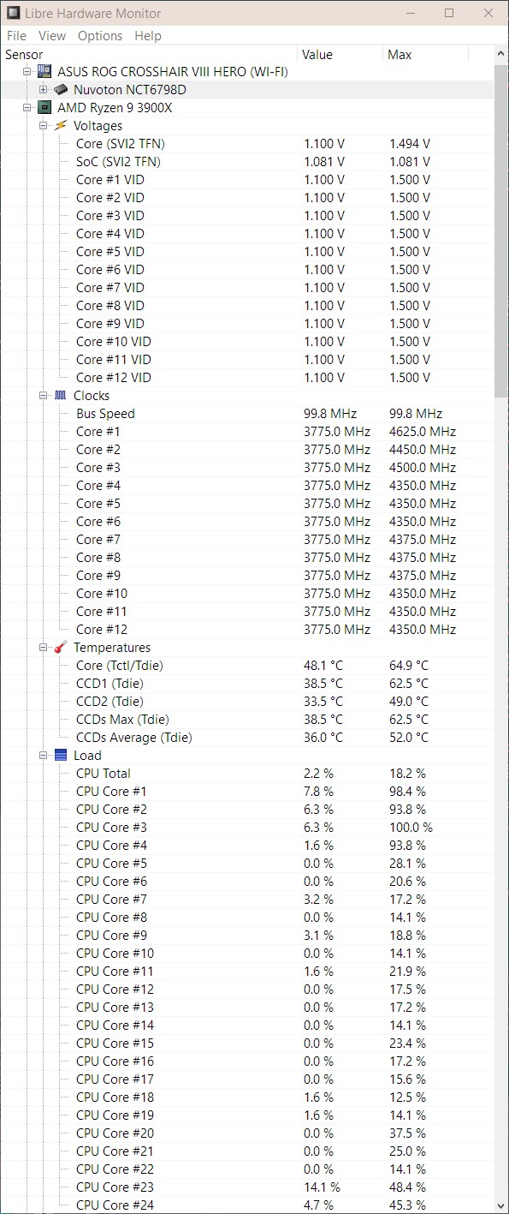Click the AMD Ryzen 9 3900X CPU icon

[43, 107]
